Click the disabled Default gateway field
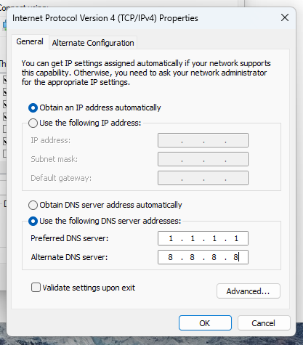303x345 pixels. 203,178
